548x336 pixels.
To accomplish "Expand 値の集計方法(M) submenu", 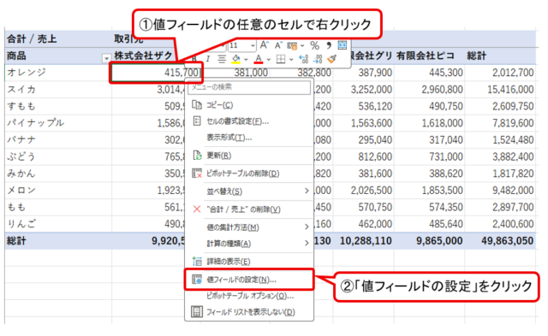I will click(249, 227).
